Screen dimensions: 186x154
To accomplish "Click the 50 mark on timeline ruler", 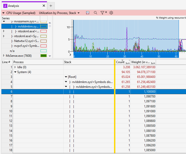I will pyautogui.click(x=159, y=56).
